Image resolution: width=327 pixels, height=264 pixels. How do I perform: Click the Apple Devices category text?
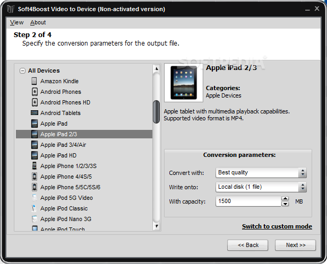[x=223, y=95]
